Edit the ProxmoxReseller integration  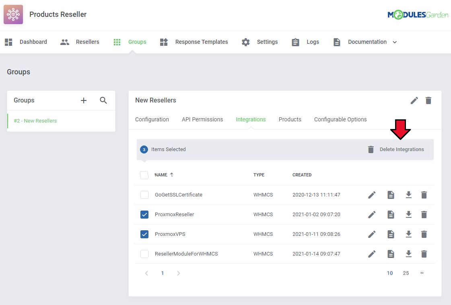coord(372,215)
